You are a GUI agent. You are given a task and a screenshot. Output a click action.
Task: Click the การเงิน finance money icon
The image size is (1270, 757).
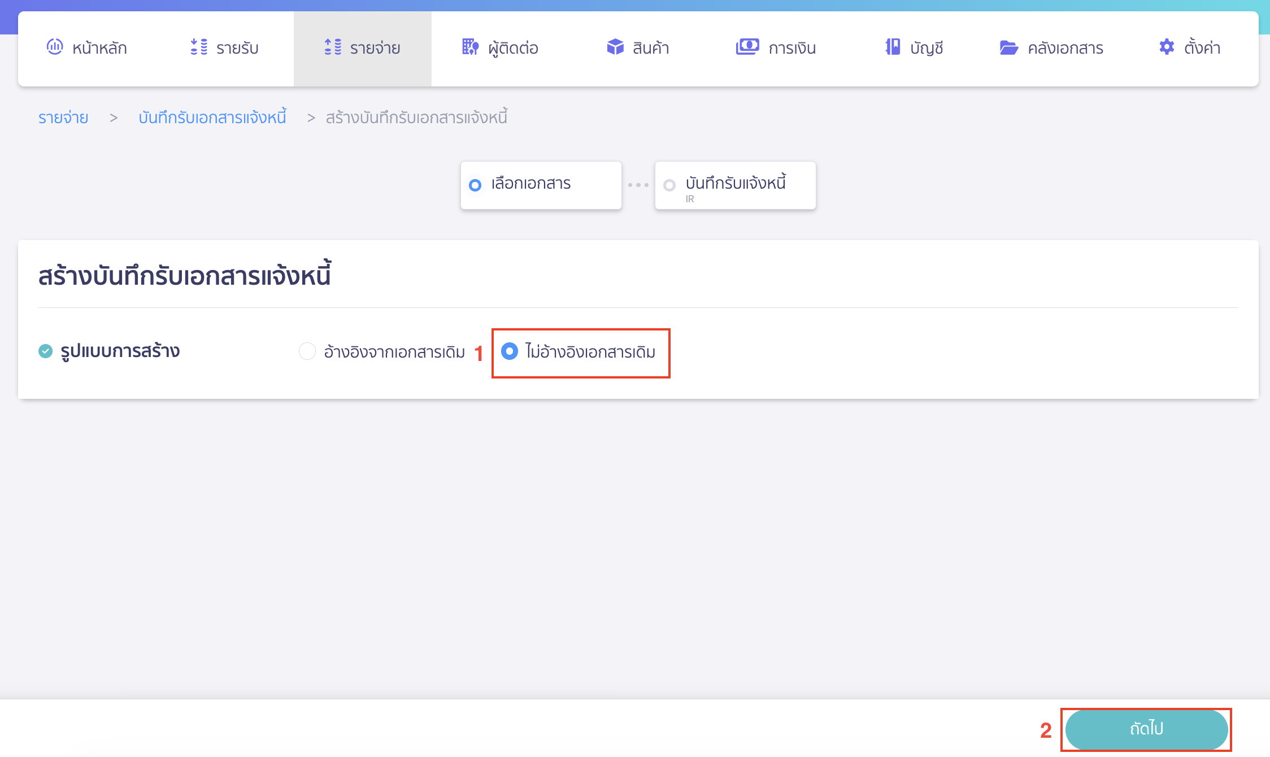747,47
